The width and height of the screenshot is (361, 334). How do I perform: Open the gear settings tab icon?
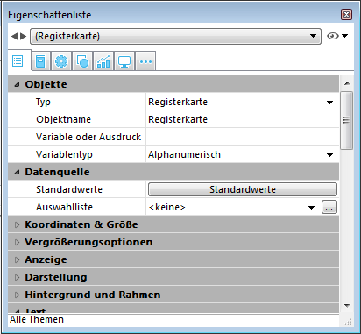[x=61, y=61]
